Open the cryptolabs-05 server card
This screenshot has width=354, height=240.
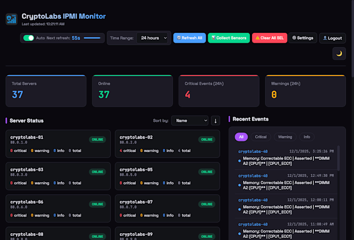168,176
